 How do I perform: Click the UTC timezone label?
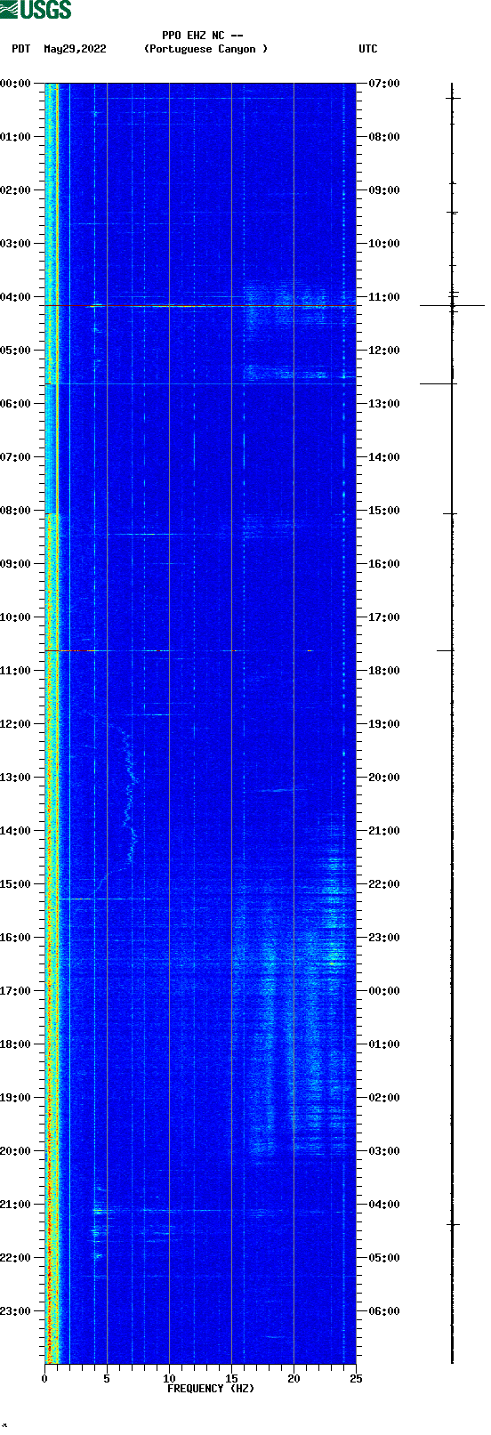click(x=368, y=49)
